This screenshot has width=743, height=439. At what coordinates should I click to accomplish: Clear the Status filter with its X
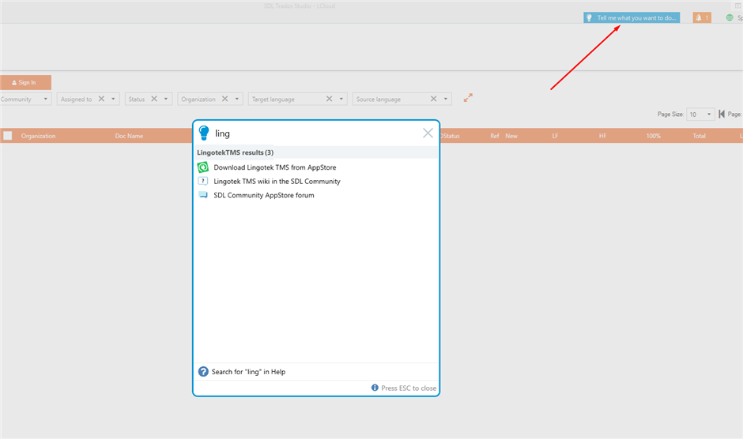(153, 99)
